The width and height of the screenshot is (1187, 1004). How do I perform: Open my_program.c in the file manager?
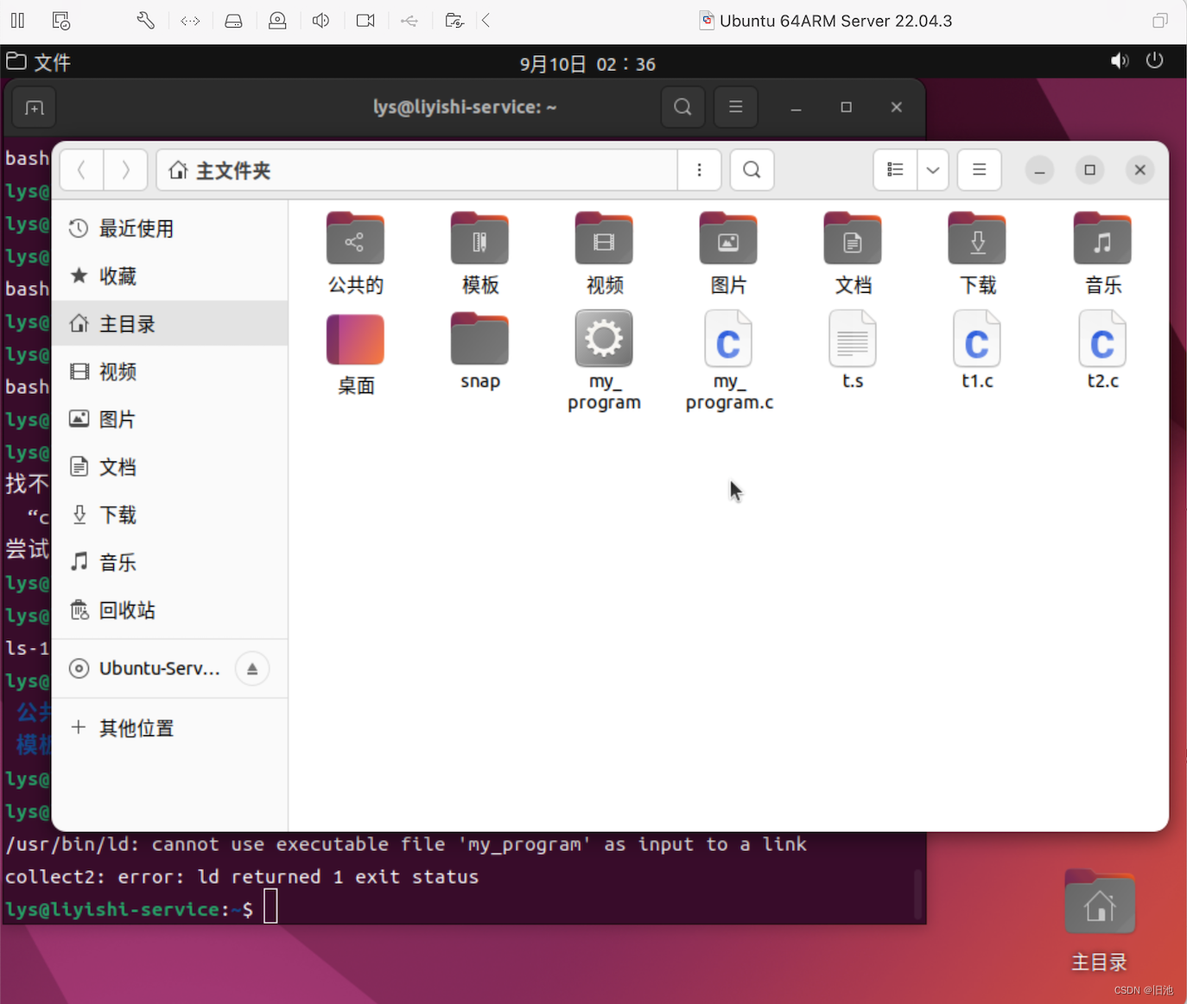pos(728,340)
